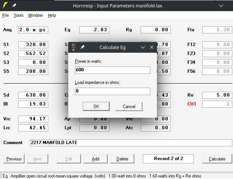The width and height of the screenshot is (233, 179).
Task: Click the Delete record button
Action: [x=122, y=159]
